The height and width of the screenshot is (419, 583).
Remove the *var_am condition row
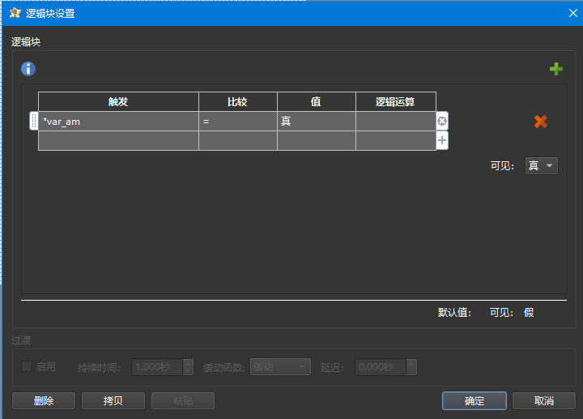point(442,122)
